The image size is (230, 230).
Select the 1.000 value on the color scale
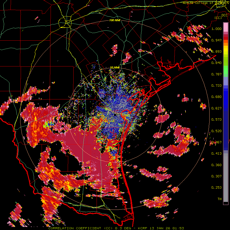click(x=216, y=29)
